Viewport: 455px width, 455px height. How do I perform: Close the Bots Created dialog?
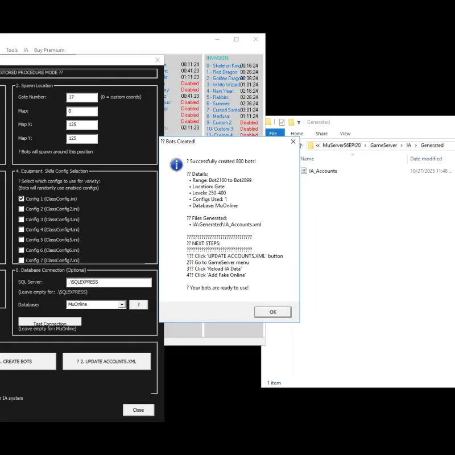click(x=293, y=142)
